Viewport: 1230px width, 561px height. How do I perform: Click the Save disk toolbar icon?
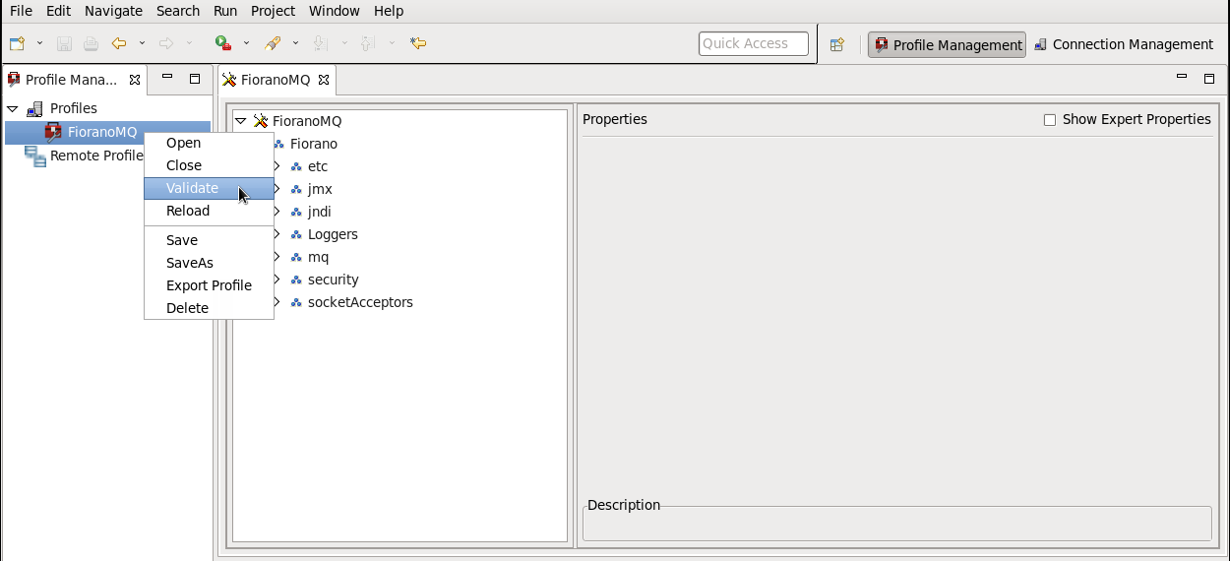tap(65, 43)
